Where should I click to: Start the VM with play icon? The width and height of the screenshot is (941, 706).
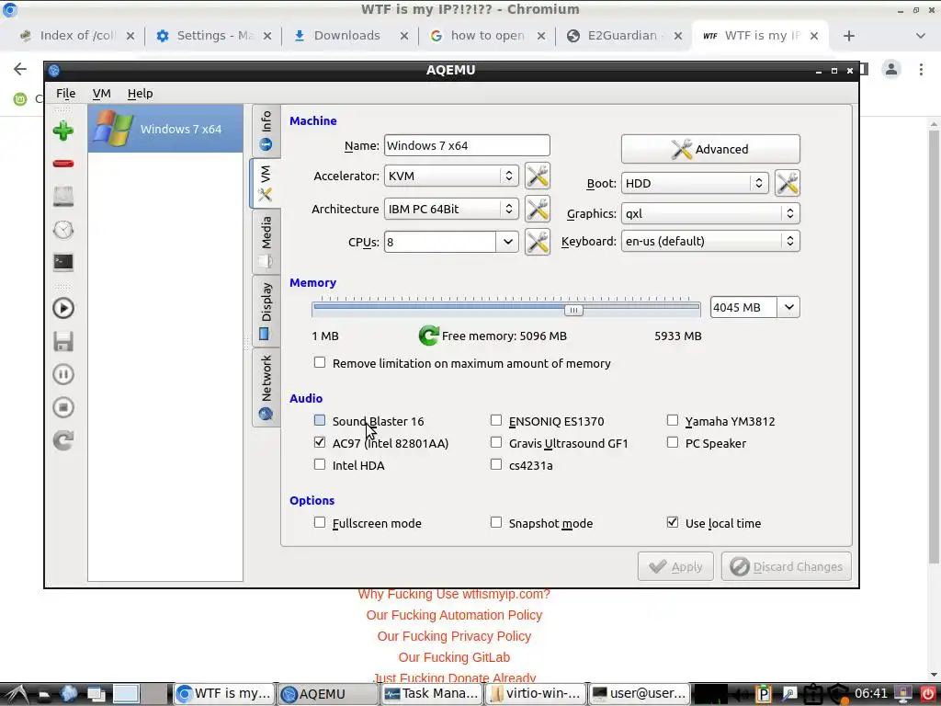[63, 308]
